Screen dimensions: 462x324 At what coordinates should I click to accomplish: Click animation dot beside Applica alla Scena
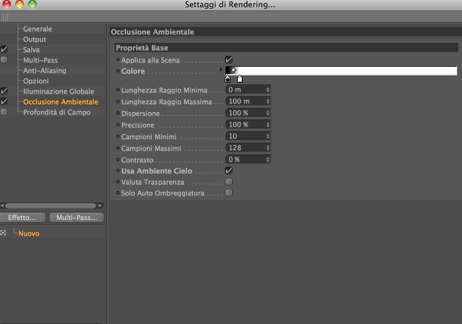(118, 60)
